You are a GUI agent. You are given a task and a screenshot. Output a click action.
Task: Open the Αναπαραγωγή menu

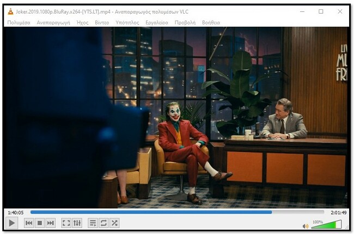click(x=53, y=23)
